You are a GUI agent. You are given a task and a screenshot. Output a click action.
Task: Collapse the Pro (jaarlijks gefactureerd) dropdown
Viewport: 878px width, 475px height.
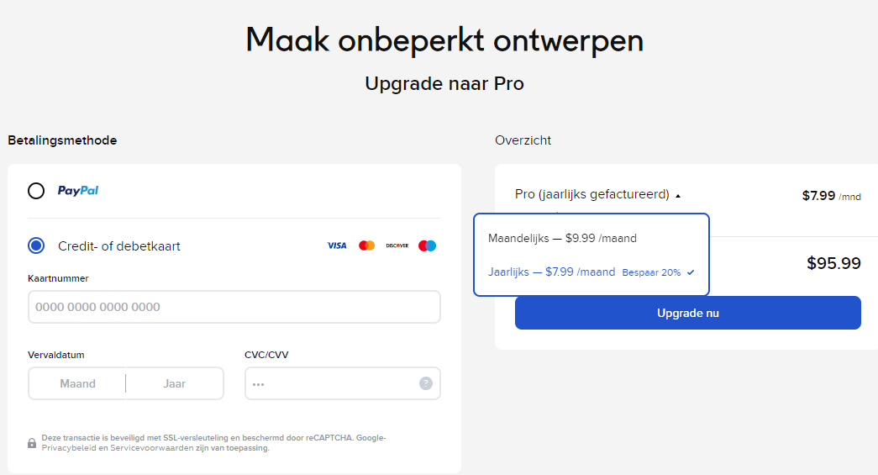tap(597, 194)
